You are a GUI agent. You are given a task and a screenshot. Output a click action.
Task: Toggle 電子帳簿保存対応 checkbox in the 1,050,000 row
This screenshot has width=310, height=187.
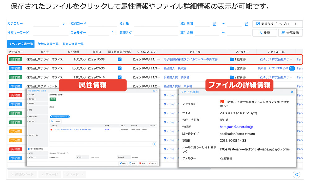(120, 68)
